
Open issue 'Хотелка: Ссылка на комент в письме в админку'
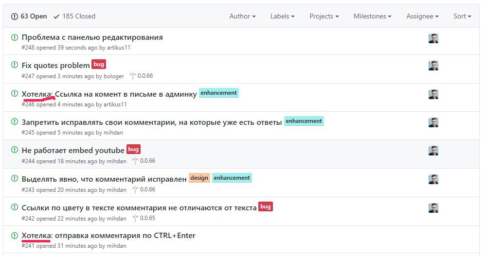[109, 94]
